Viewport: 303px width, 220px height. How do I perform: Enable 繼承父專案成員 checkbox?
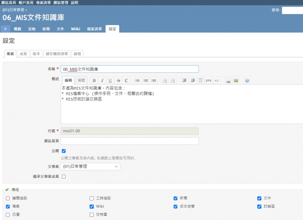click(64, 176)
